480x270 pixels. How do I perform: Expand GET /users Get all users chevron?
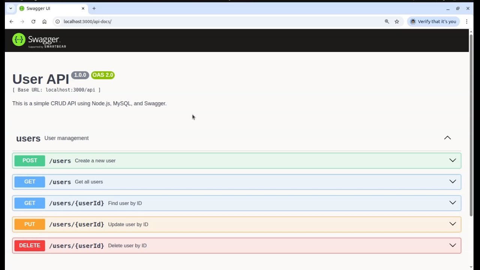[453, 181]
